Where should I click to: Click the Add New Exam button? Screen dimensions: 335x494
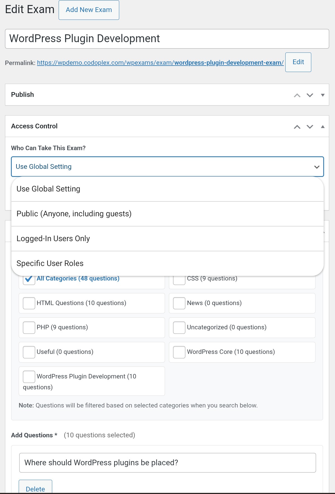[89, 10]
